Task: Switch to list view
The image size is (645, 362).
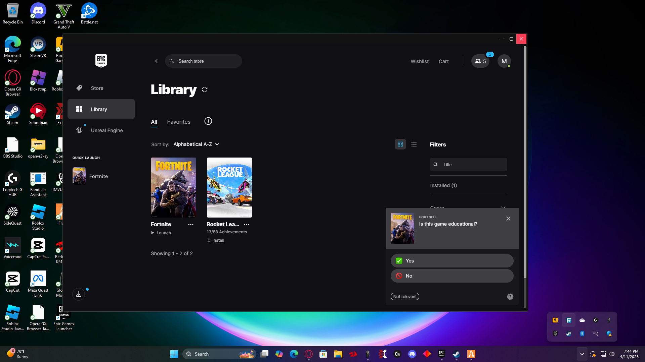Action: (414, 144)
